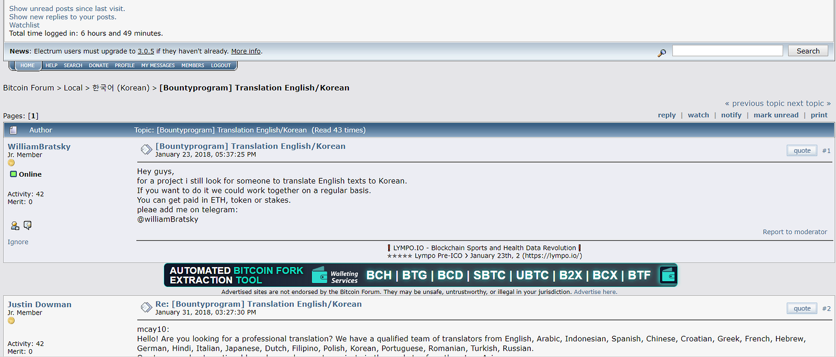Click the magnifier icon beside search field
The image size is (836, 357).
(661, 52)
